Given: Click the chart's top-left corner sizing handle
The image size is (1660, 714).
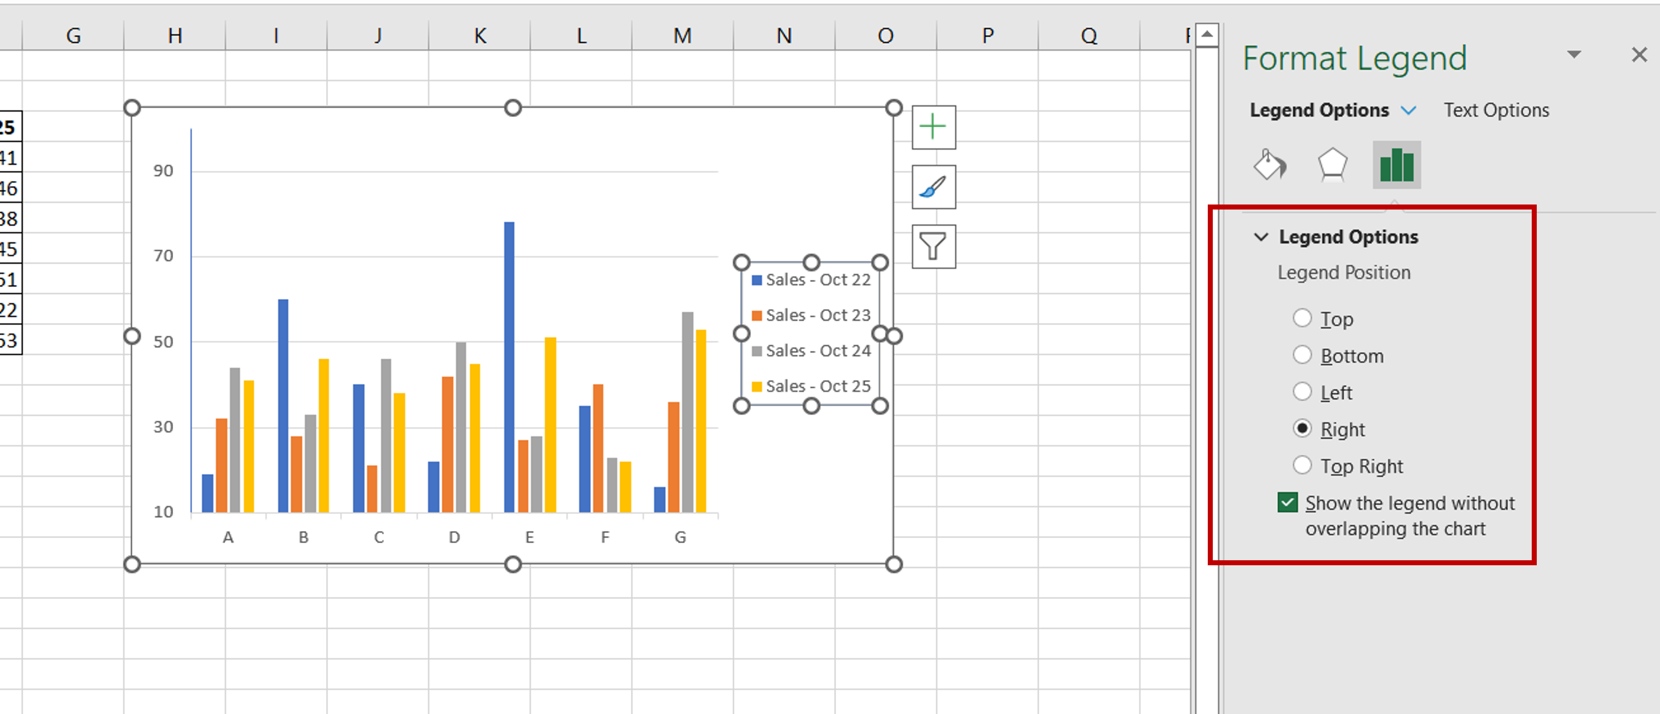Looking at the screenshot, I should (132, 108).
